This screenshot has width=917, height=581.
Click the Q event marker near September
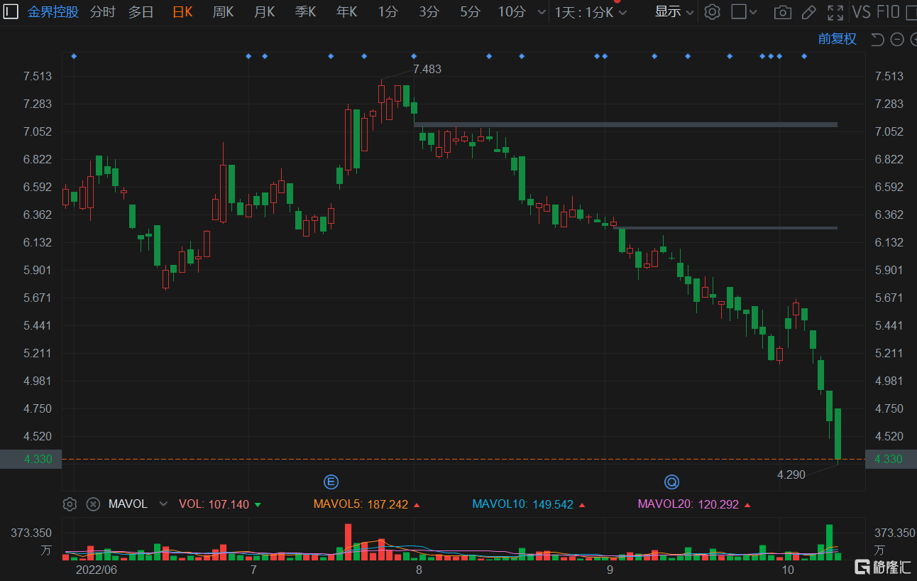(671, 482)
